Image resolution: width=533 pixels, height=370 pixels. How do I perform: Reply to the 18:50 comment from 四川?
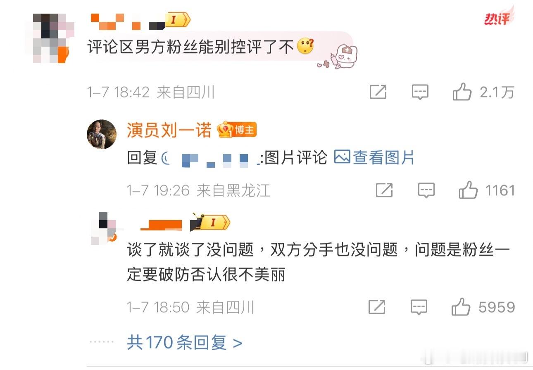[x=419, y=307]
